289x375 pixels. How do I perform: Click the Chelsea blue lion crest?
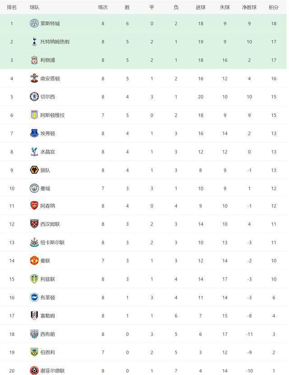click(34, 97)
